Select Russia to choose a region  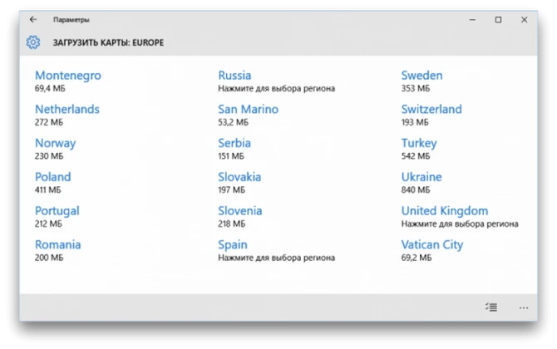pos(276,81)
